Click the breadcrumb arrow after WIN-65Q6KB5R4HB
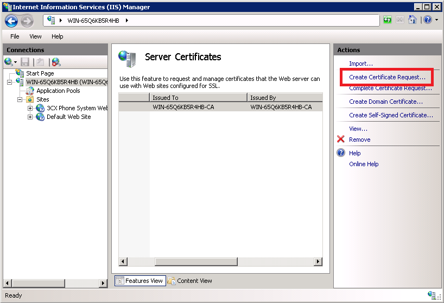The image size is (444, 303). (127, 21)
